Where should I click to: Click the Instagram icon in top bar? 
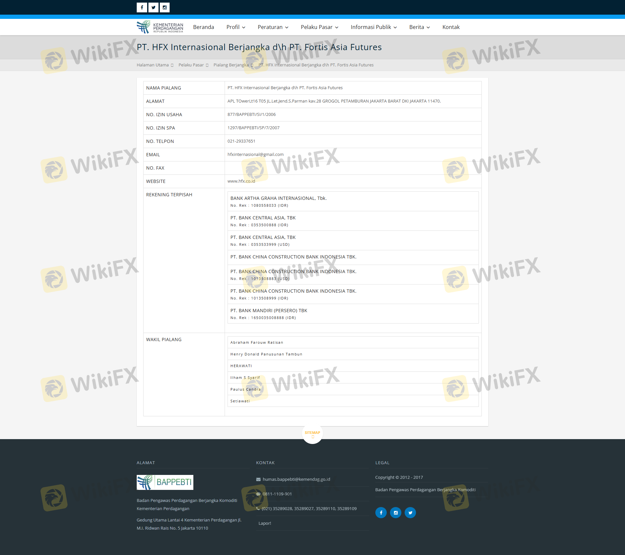[x=165, y=7]
